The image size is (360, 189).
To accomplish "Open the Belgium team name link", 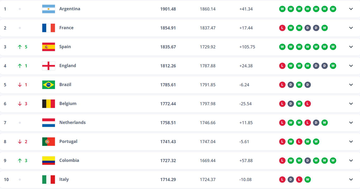I will (68, 103).
